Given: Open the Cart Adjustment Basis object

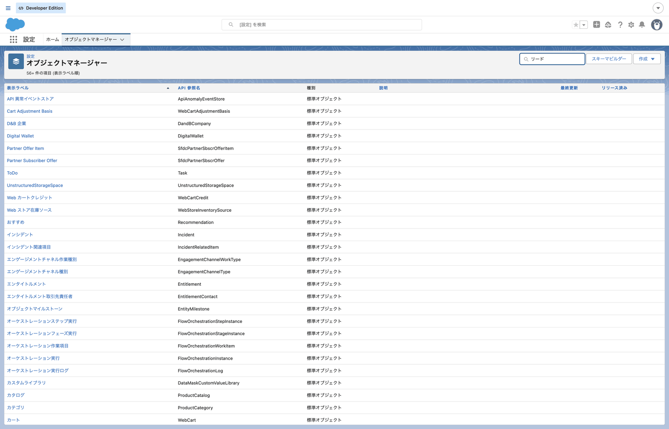Looking at the screenshot, I should (x=30, y=111).
